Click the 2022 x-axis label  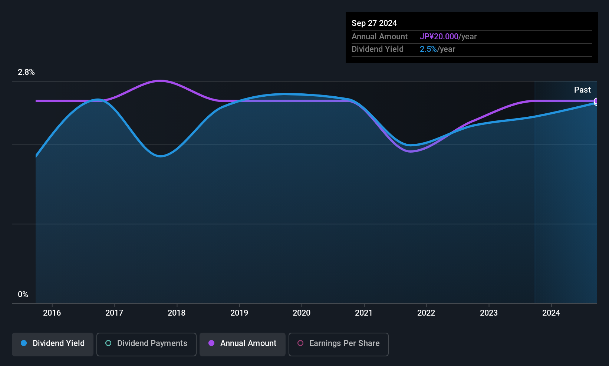tap(426, 313)
